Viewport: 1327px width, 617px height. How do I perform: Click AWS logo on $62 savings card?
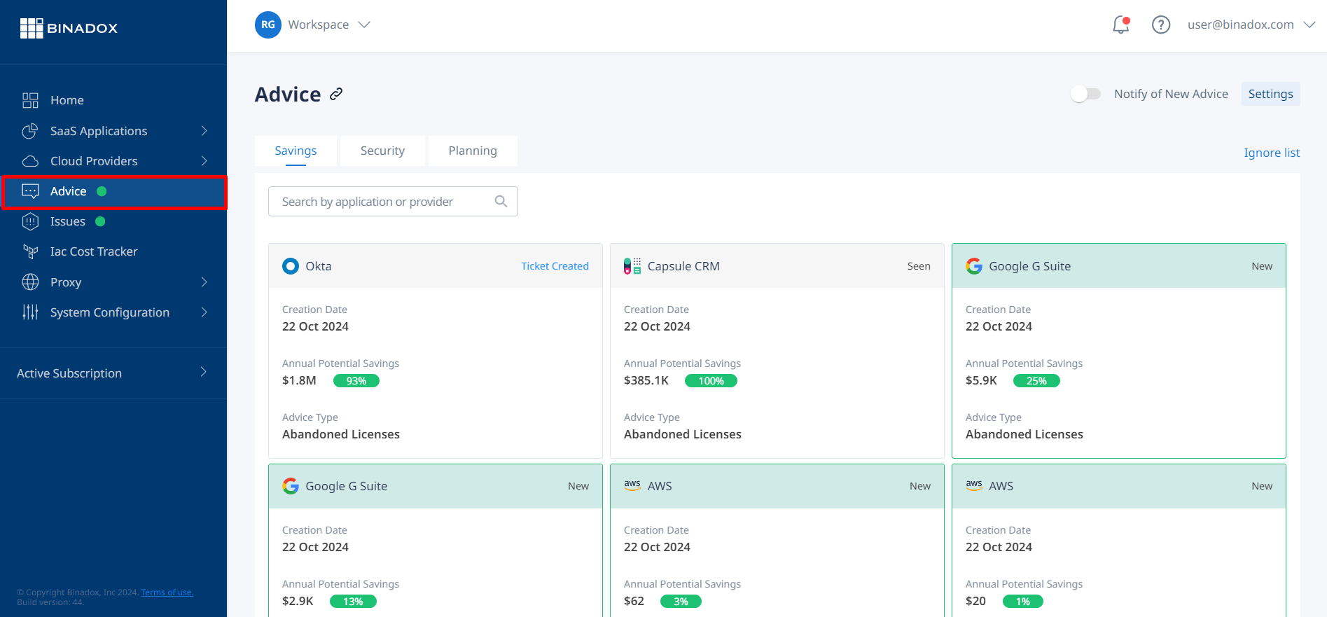coord(632,485)
